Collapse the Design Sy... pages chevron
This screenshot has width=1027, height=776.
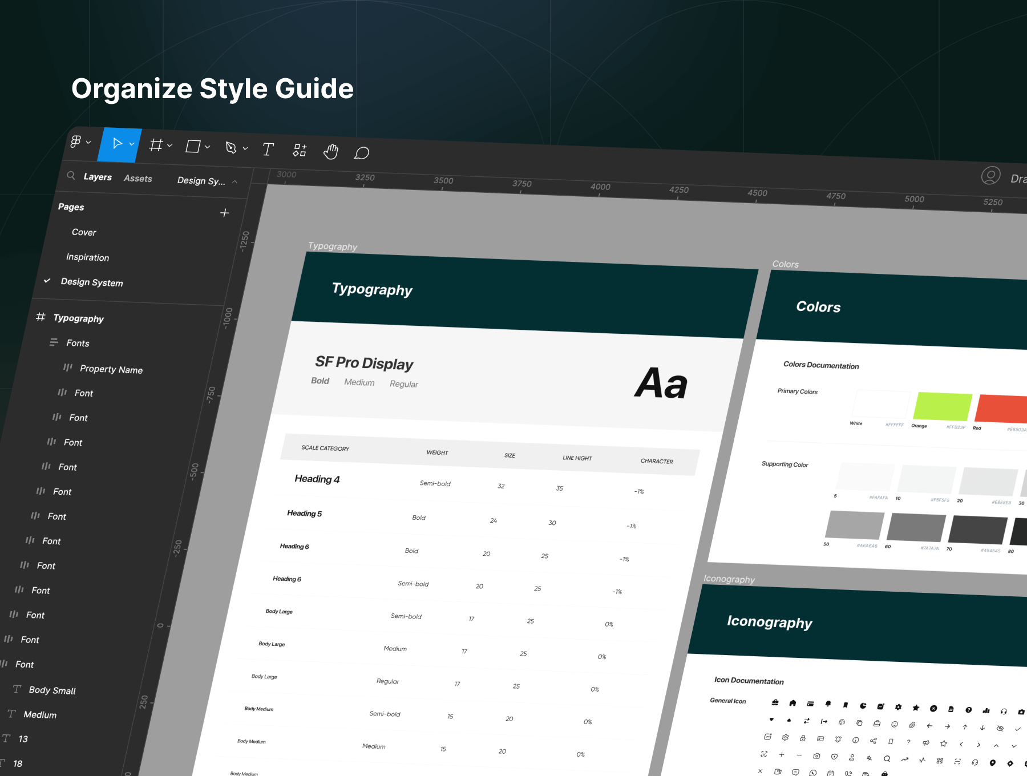[x=234, y=182]
